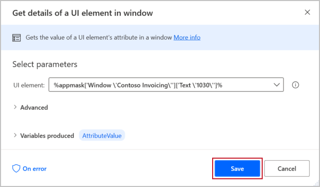Cancel the dialog with the Cancel button
The image size is (320, 187).
pos(287,168)
